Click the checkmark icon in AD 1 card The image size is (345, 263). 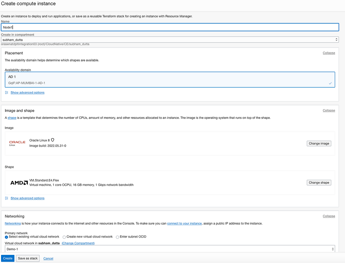tap(330, 83)
